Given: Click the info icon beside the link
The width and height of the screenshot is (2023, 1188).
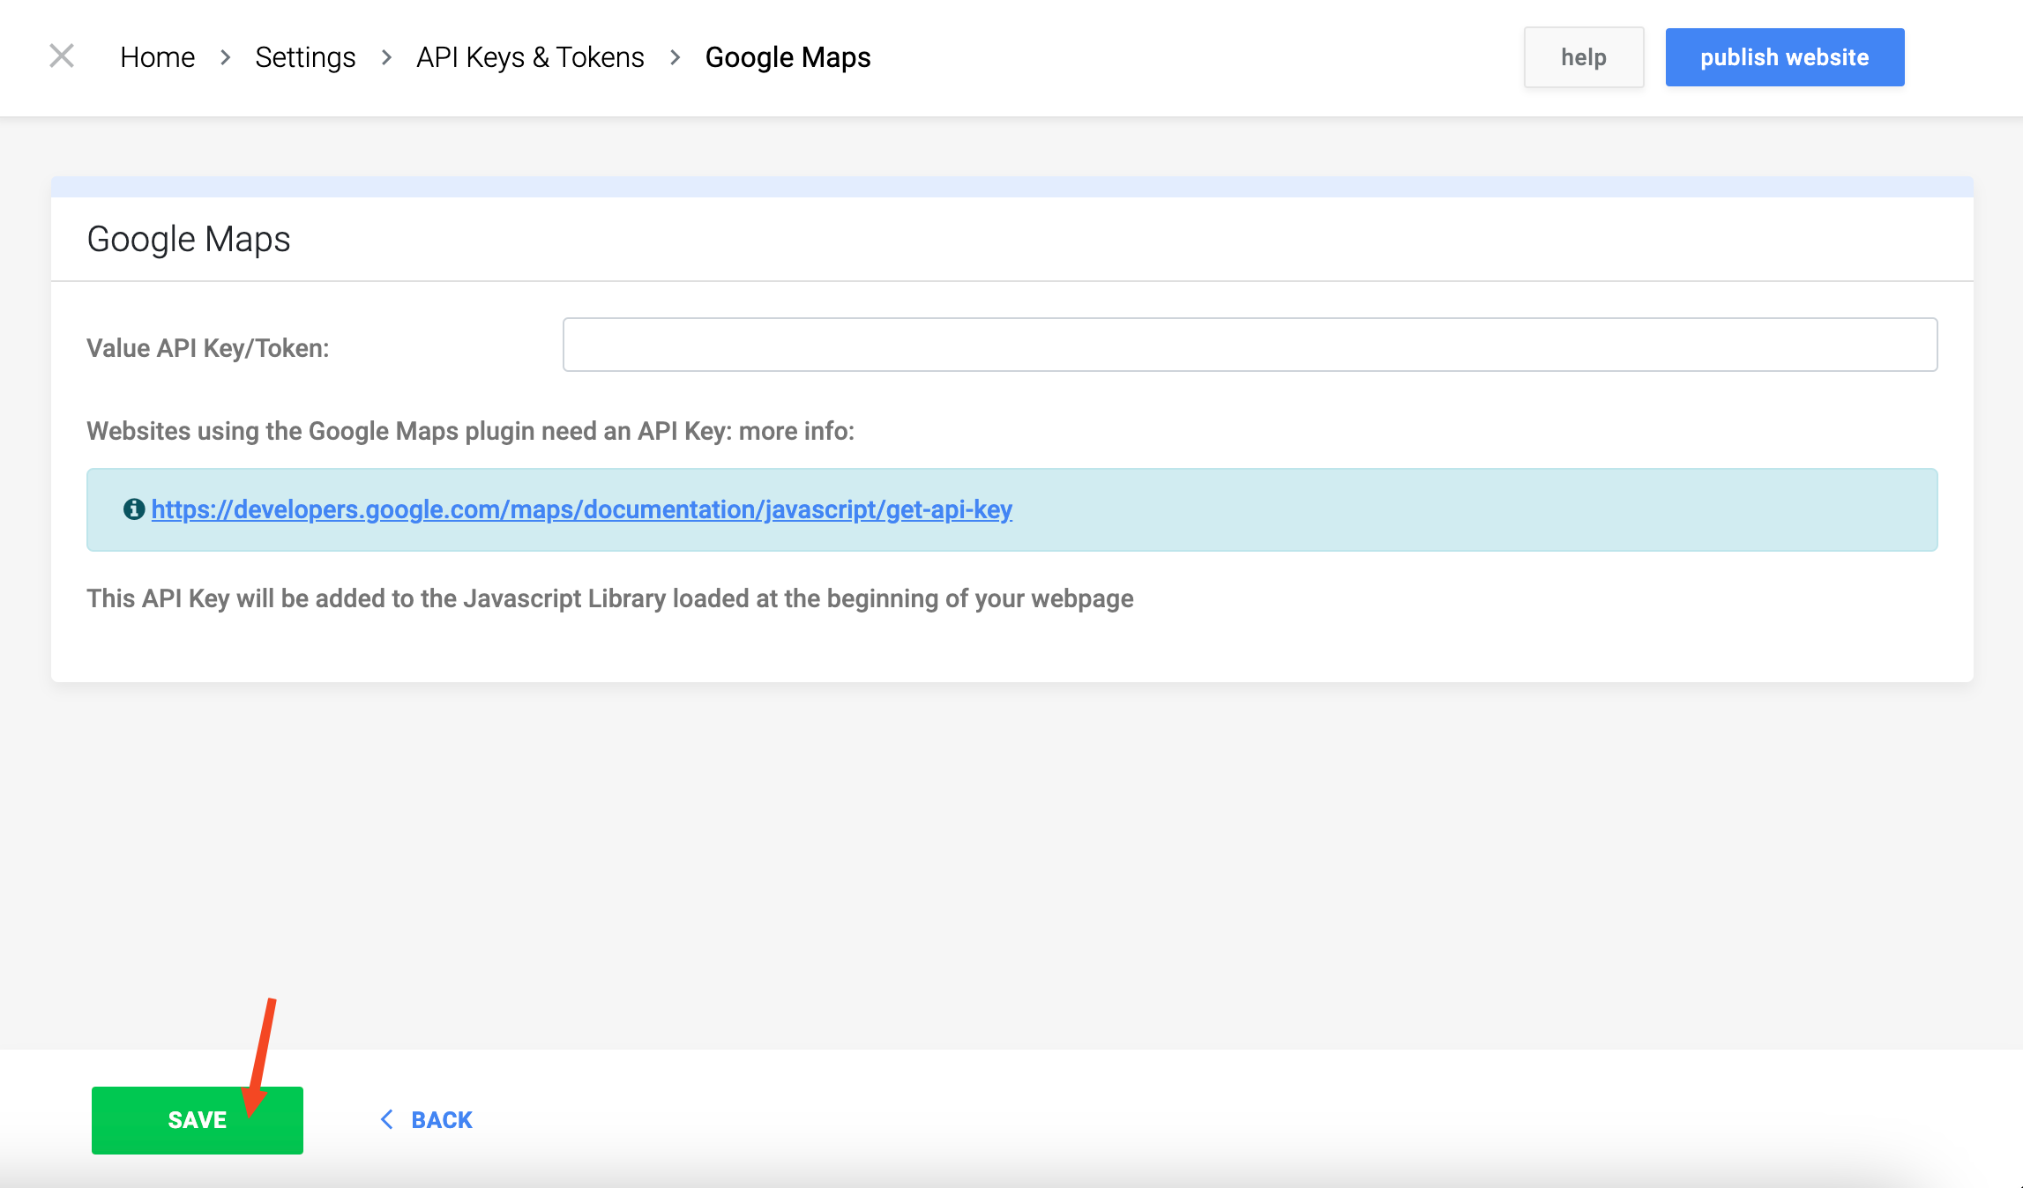Looking at the screenshot, I should [134, 509].
